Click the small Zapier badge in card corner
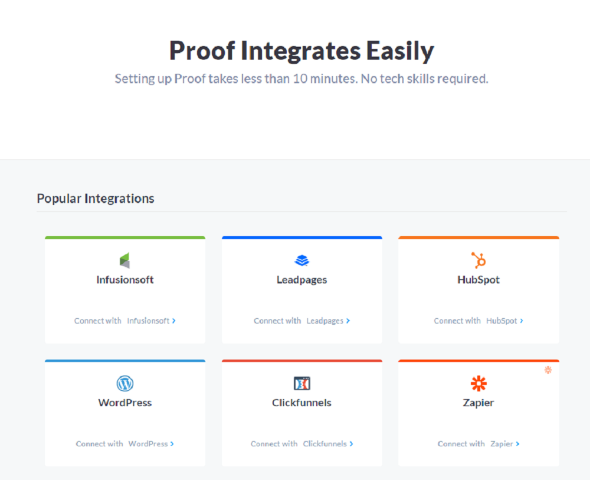This screenshot has height=480, width=590. point(548,370)
